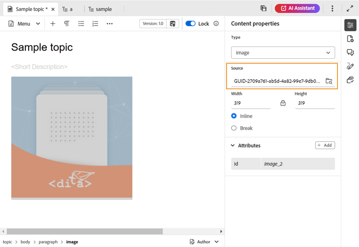The width and height of the screenshot is (359, 247).
Task: Click the plus insert element icon
Action: coord(53,23)
